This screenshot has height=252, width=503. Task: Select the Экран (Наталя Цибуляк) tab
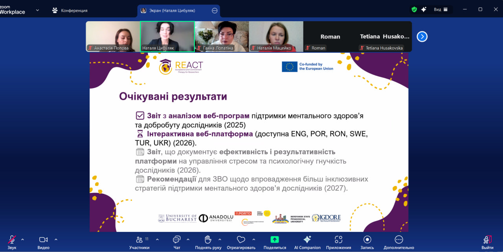coord(172,11)
